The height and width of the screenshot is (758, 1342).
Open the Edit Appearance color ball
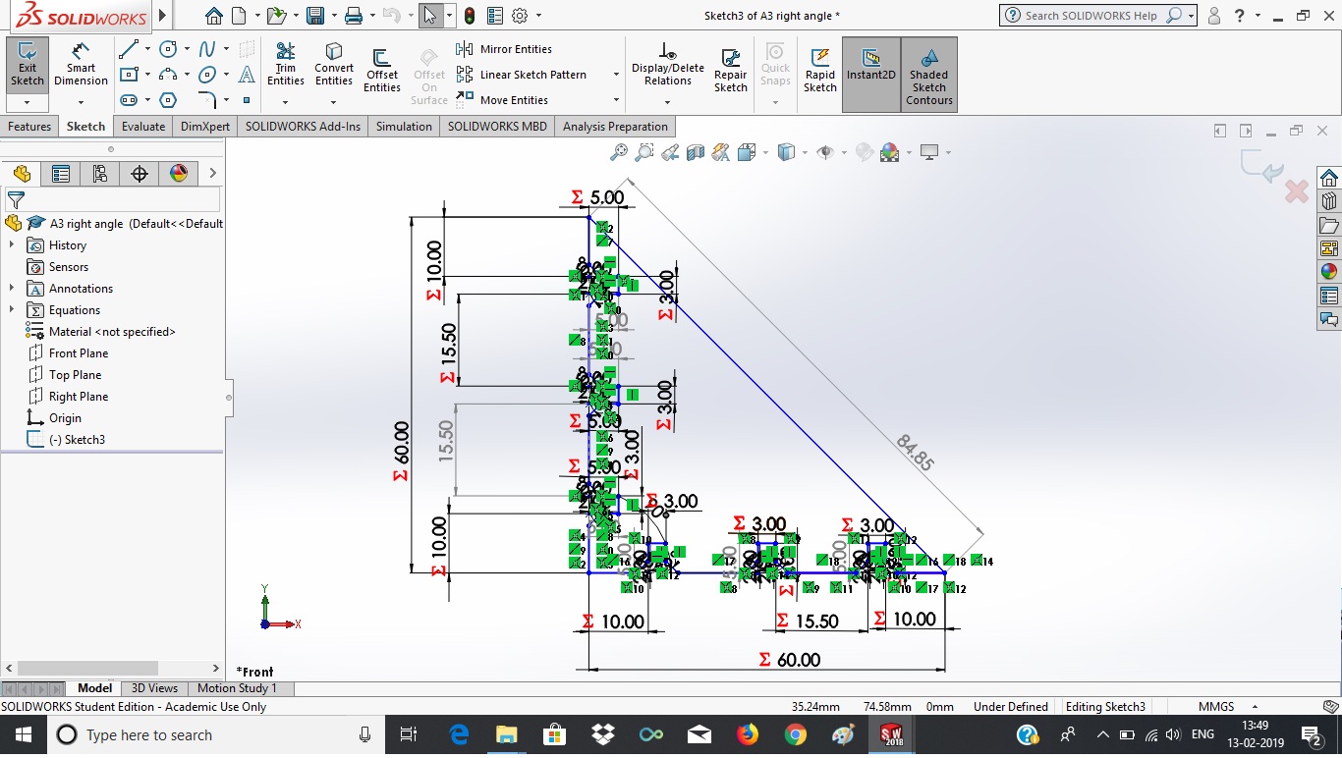[890, 152]
